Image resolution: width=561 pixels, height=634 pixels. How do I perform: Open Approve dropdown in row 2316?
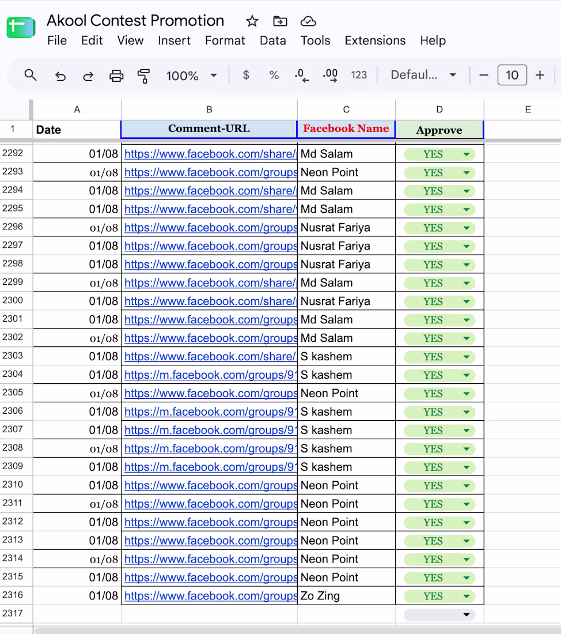tap(467, 596)
